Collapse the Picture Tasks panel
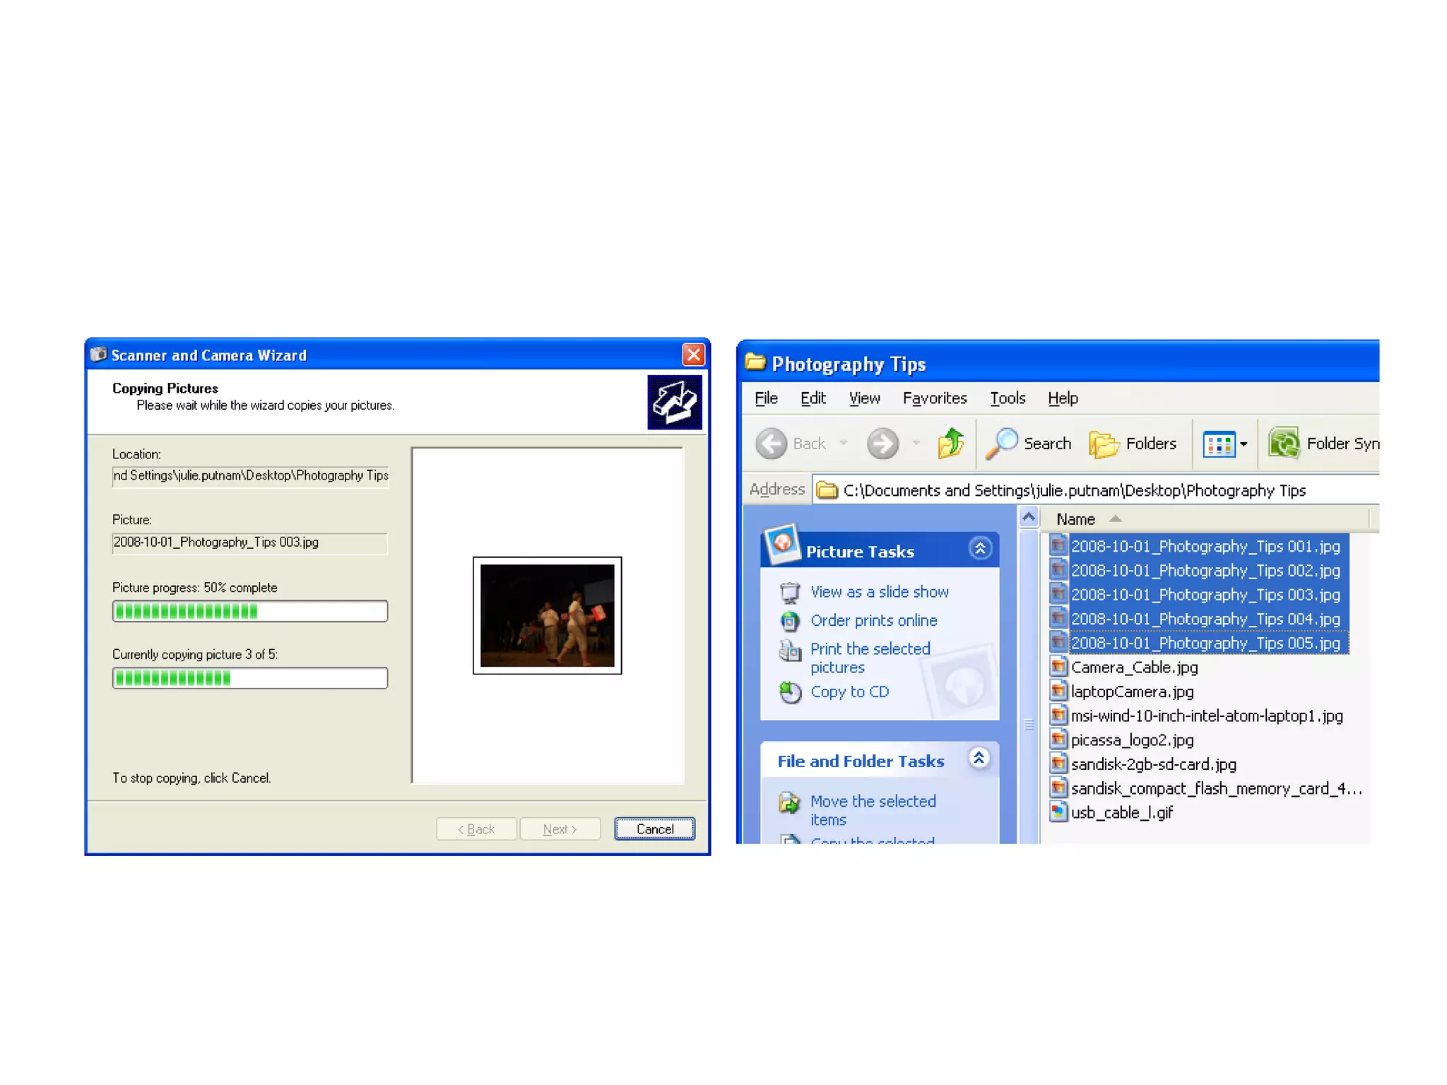The height and width of the screenshot is (1085, 1447). pyautogui.click(x=980, y=548)
